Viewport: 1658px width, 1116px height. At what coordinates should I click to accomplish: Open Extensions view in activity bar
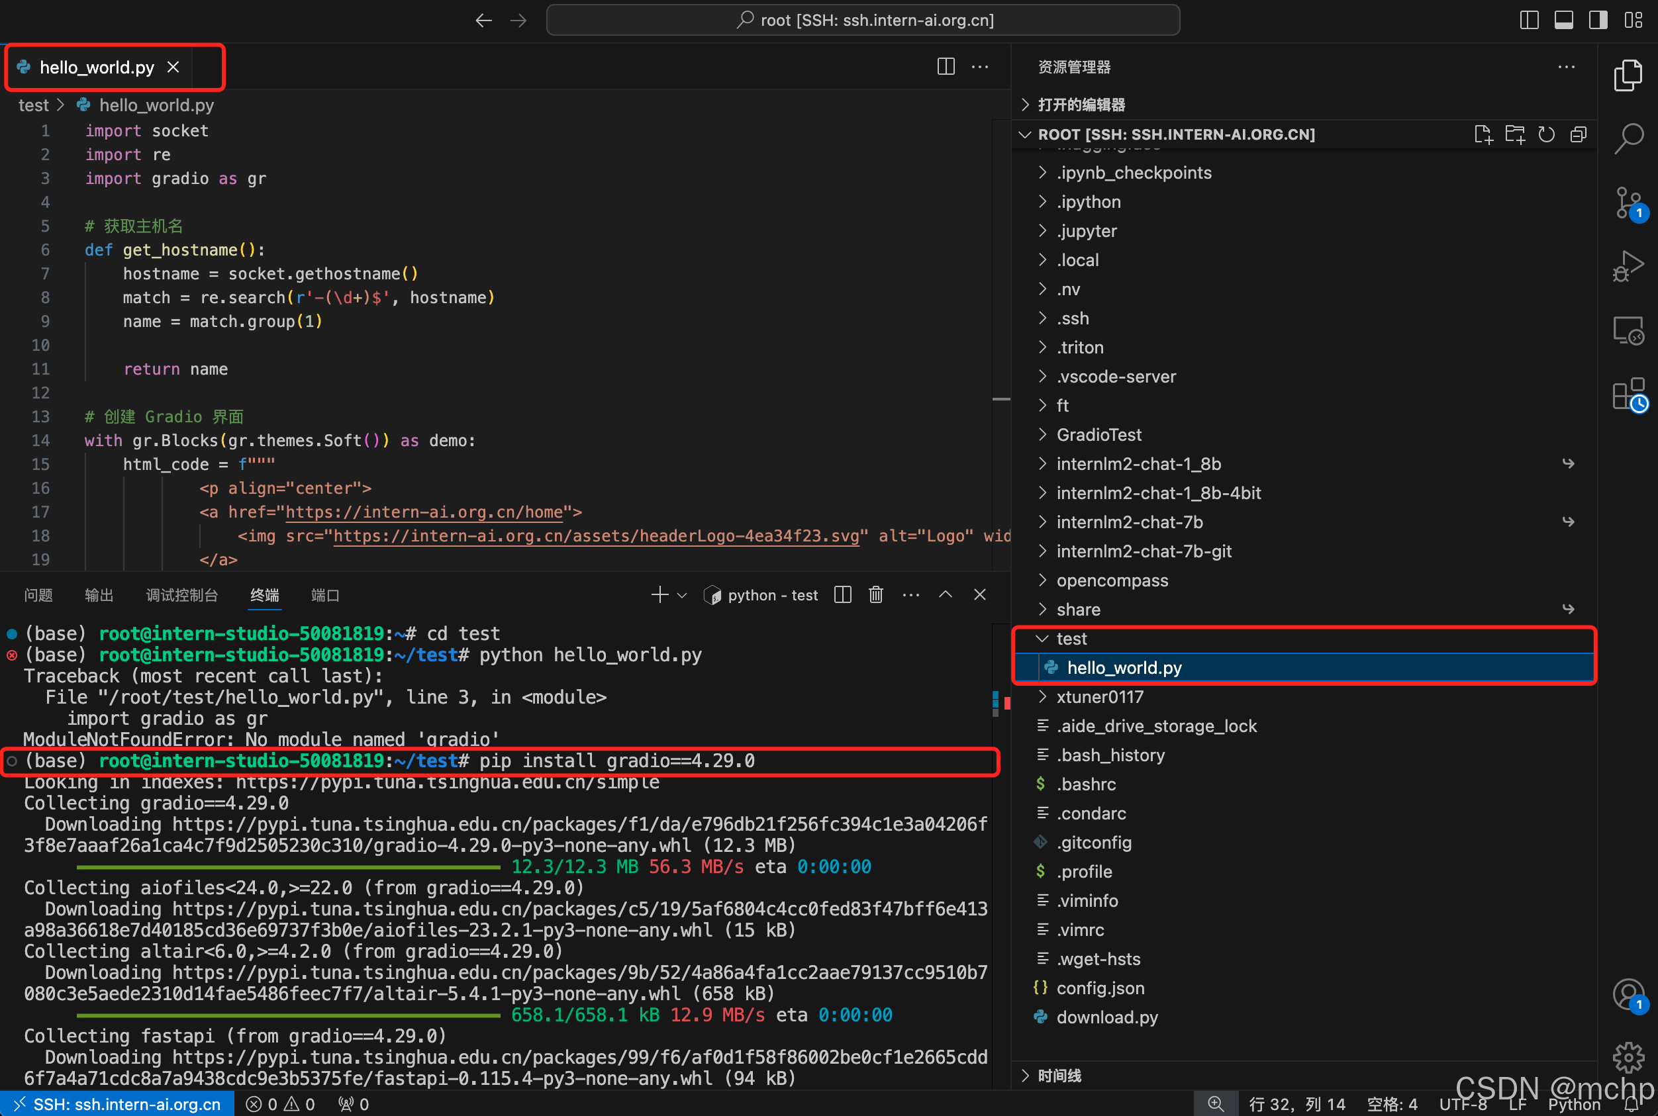tap(1628, 395)
